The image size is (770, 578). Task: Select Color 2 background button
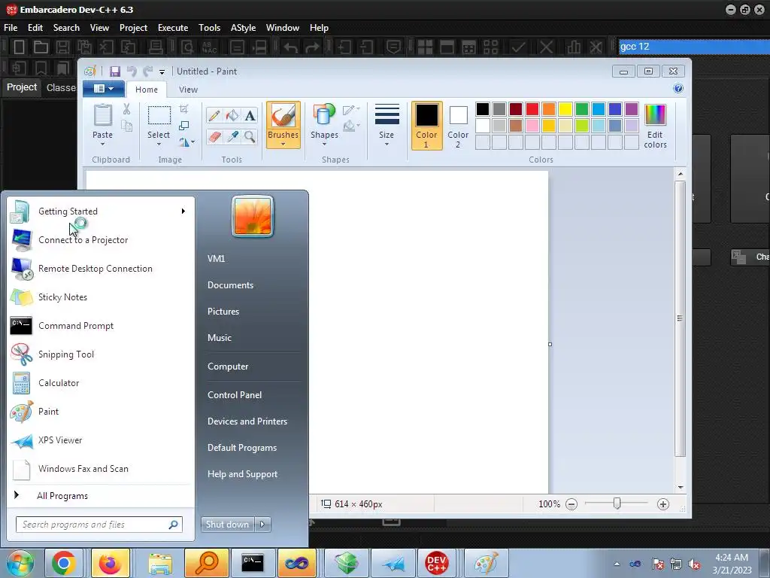click(x=458, y=126)
